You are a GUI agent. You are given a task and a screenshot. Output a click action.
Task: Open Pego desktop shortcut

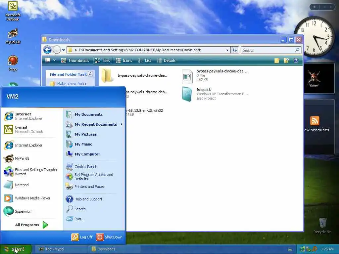pyautogui.click(x=13, y=63)
